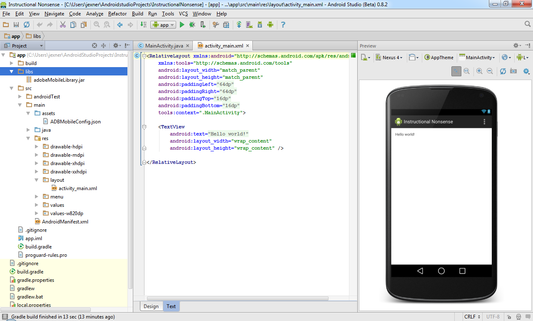Expand the drawable-hdpi folder
Viewport: 533px width, 321px height.
(x=37, y=147)
